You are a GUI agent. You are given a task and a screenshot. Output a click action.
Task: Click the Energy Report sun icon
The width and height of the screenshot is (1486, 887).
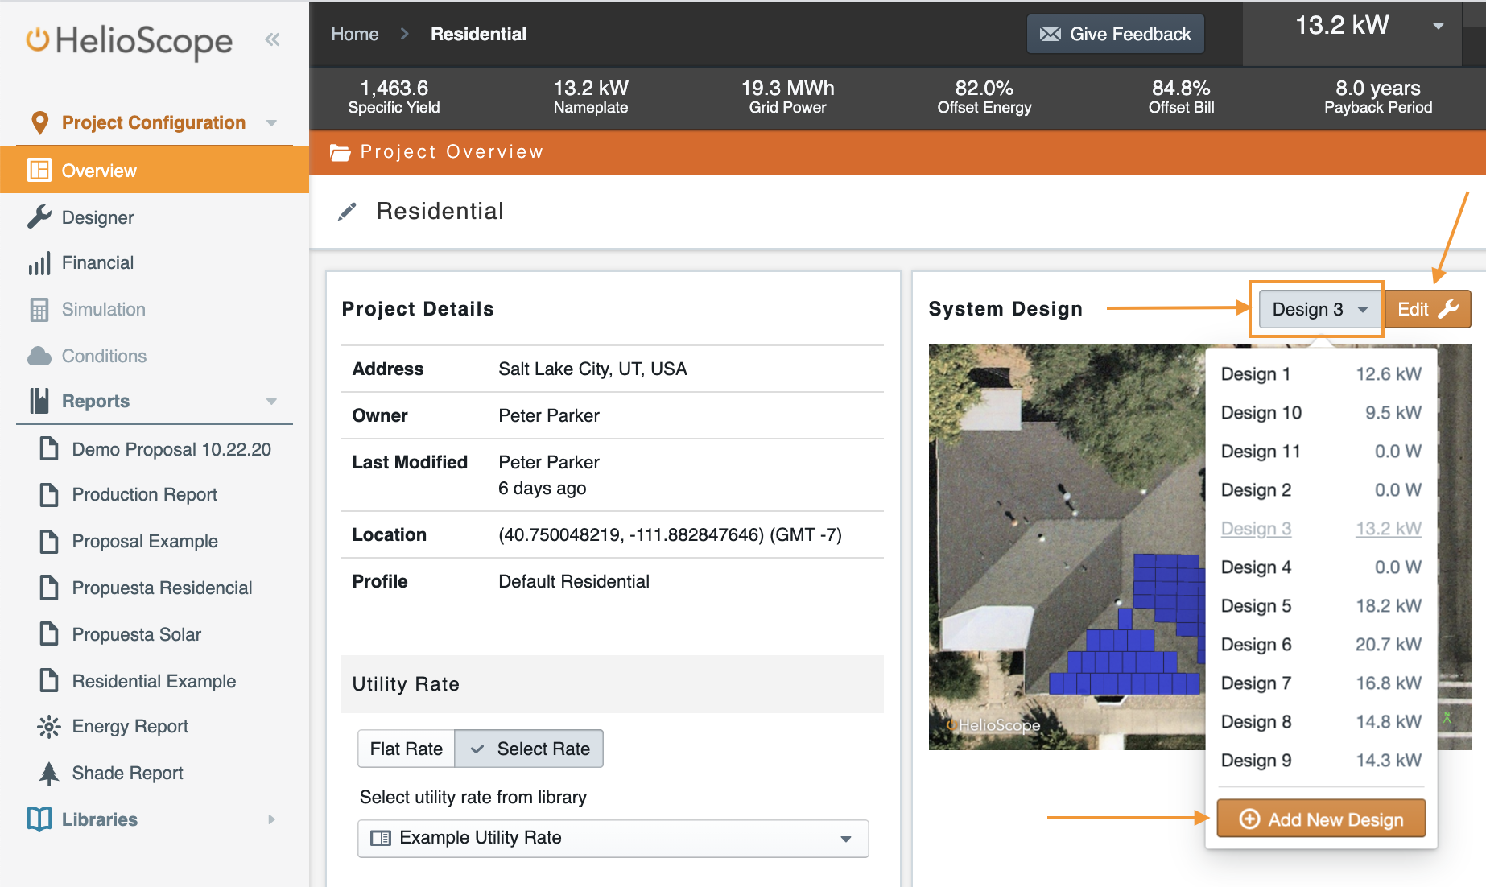(49, 727)
